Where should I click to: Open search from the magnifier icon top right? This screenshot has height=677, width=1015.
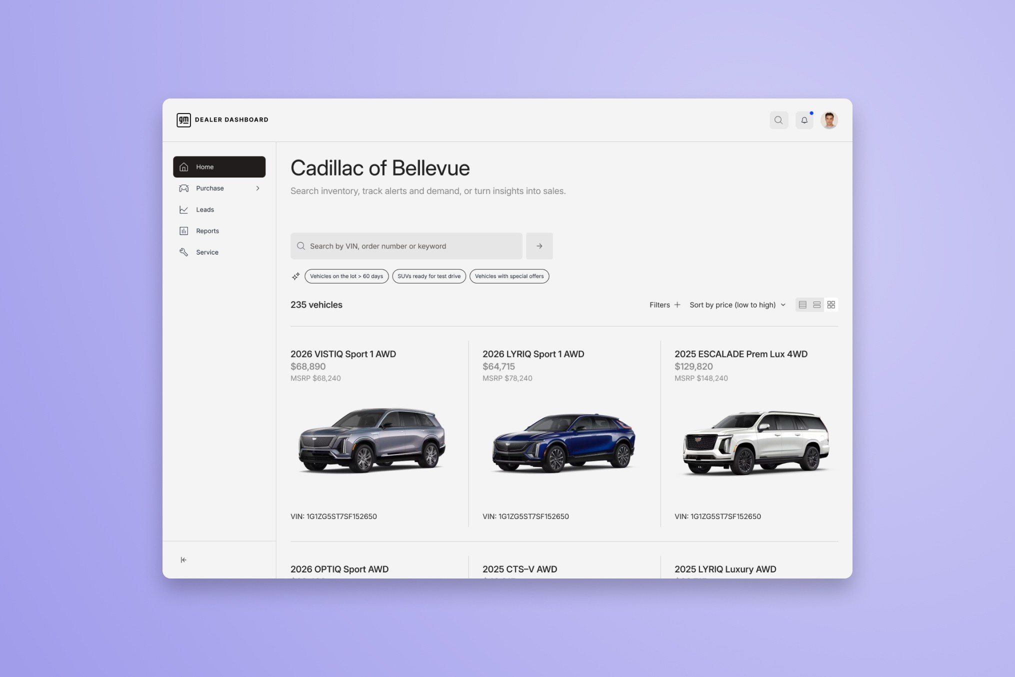(x=778, y=120)
